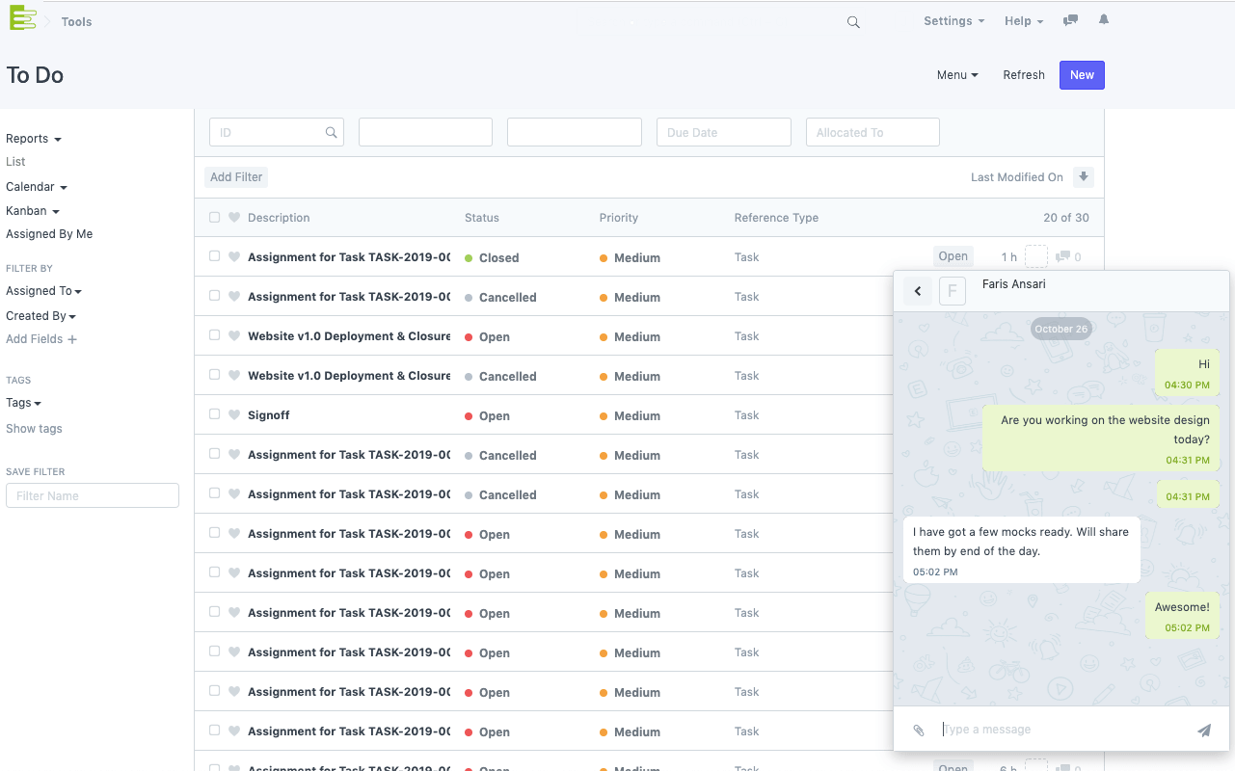Toggle sort direction arrow next to Last Modified On
This screenshot has width=1235, height=771.
pos(1084,177)
